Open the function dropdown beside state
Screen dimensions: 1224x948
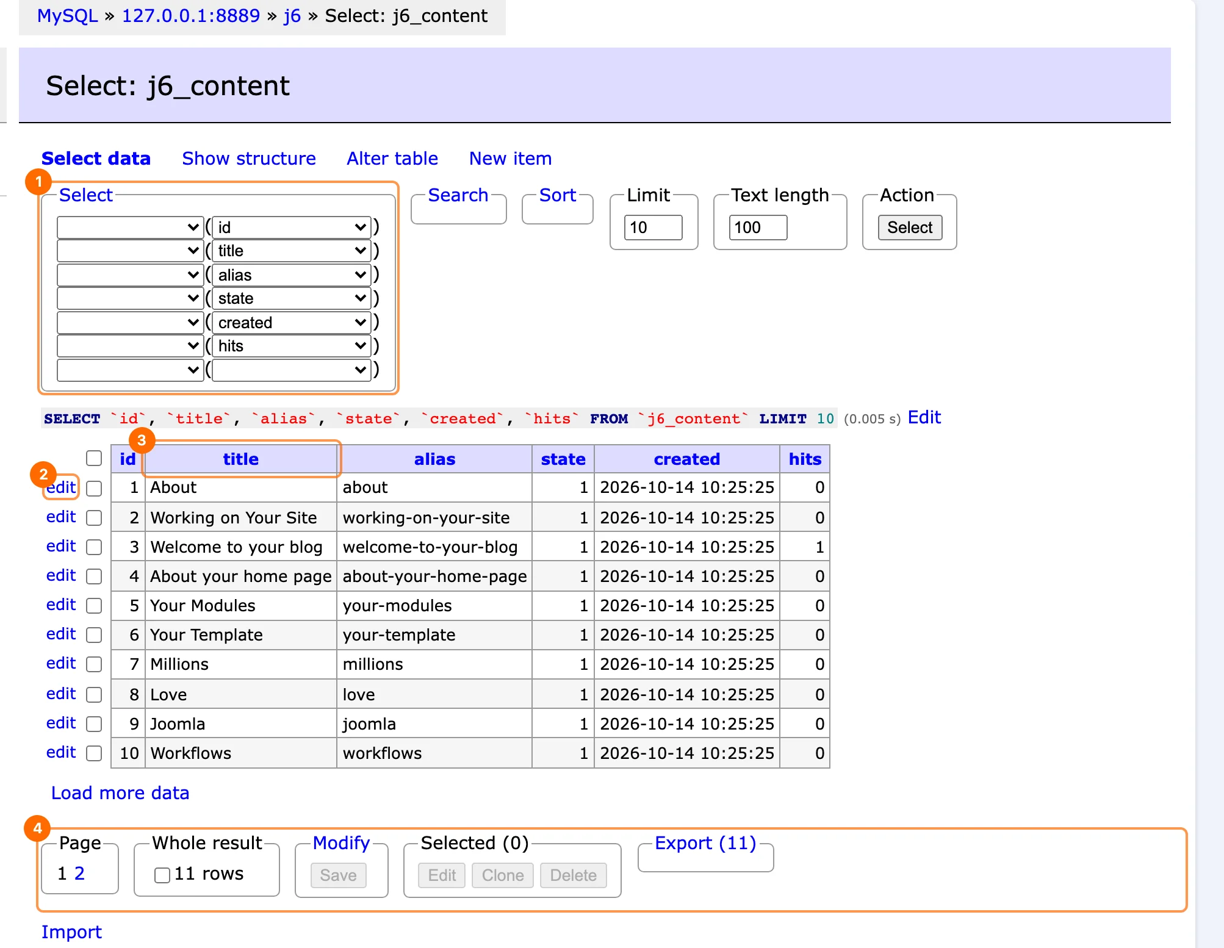tap(130, 298)
